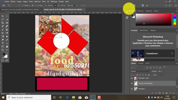
Task: Hide the FB_IMG layer eye icon
Action: pyautogui.click(x=132, y=84)
